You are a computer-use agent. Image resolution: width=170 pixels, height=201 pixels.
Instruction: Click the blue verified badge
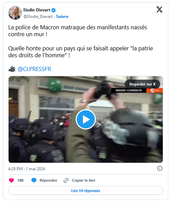(x=53, y=10)
